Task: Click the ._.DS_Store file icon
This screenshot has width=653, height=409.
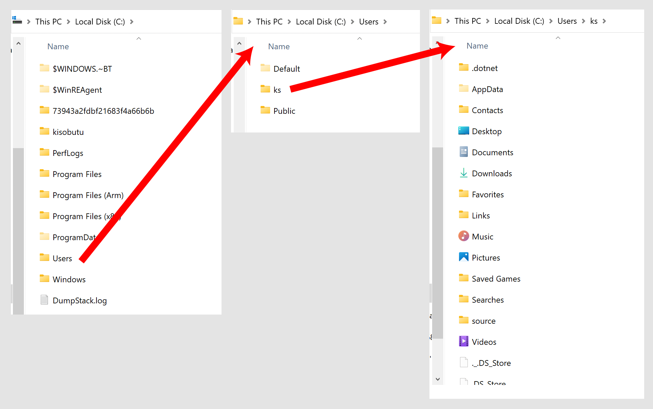Action: pyautogui.click(x=463, y=362)
